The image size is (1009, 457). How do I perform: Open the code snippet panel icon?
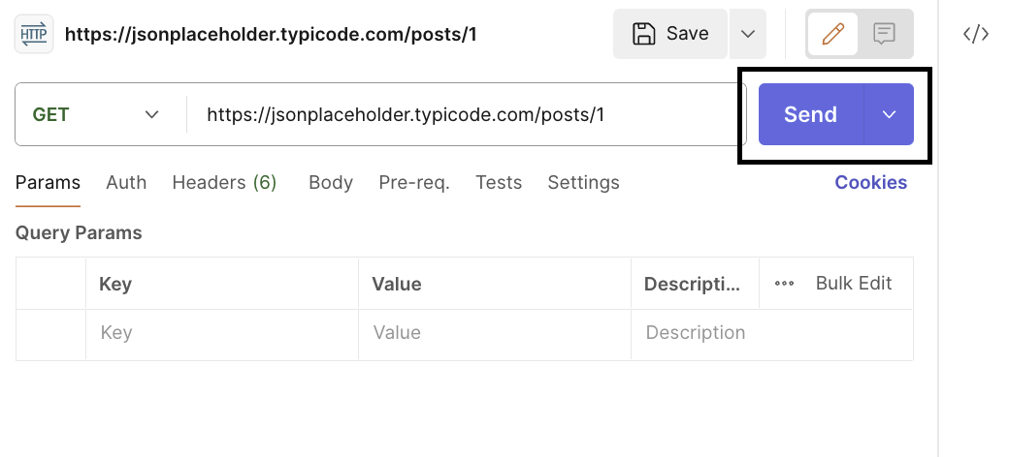[975, 34]
